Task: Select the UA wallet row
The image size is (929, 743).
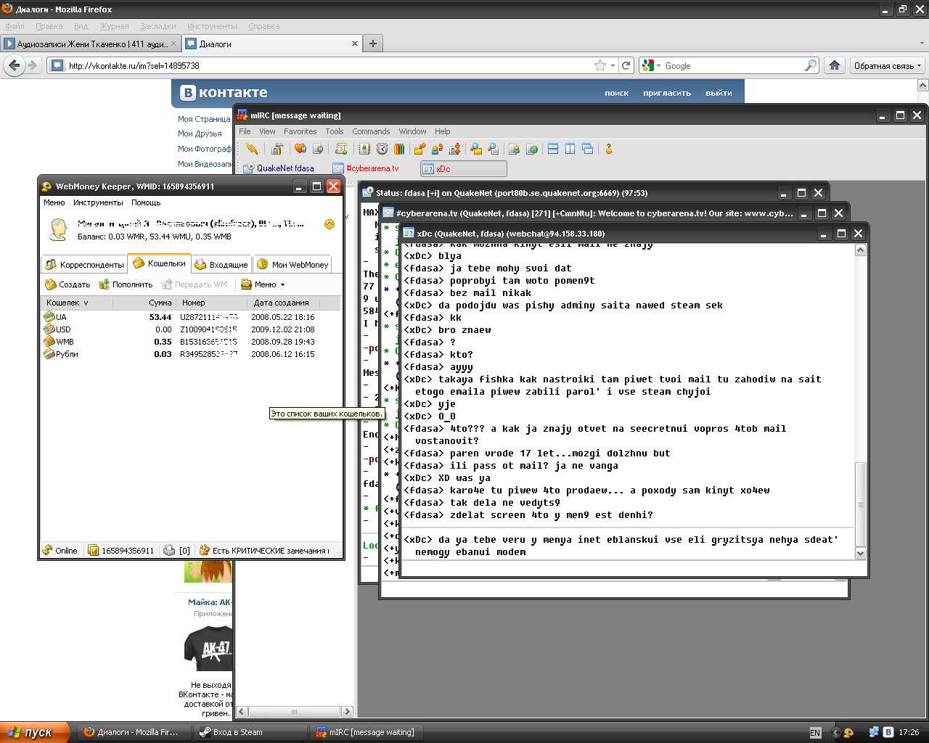Action: tap(190, 317)
